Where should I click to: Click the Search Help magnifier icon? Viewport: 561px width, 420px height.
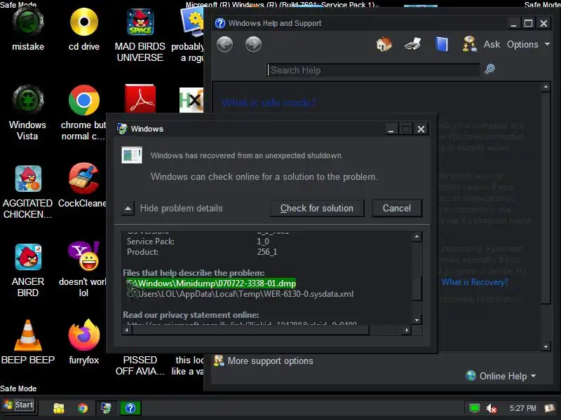(489, 69)
